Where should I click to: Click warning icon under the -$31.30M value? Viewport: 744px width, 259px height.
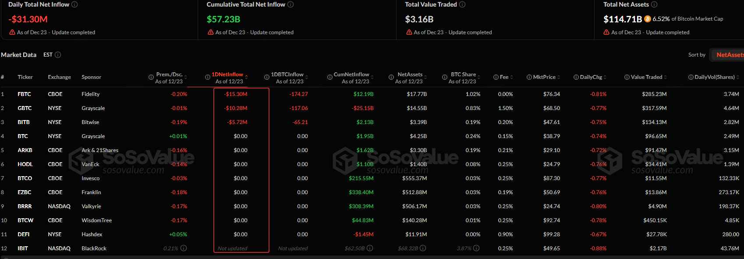click(x=12, y=32)
